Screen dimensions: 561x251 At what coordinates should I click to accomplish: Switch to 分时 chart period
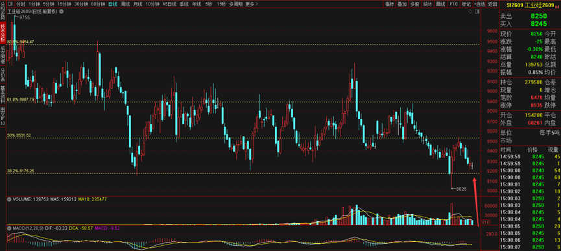click(x=21, y=4)
